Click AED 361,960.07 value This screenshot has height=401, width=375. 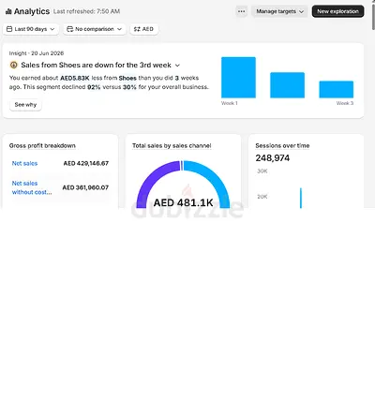coord(85,187)
